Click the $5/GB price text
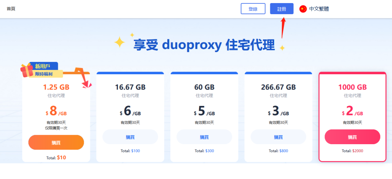392x179 pixels. tap(204, 111)
